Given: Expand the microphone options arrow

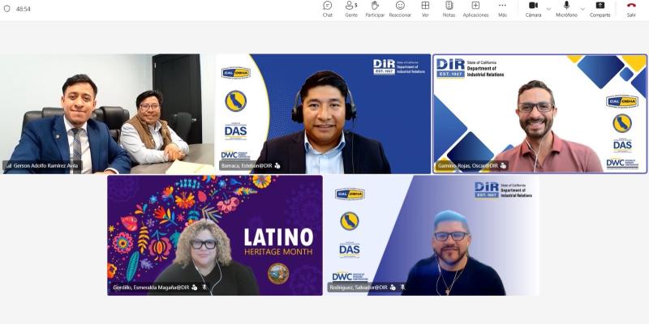Looking at the screenshot, I should 582,9.
